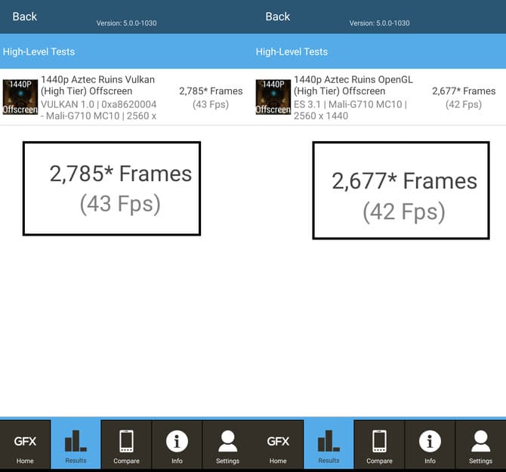506x472 pixels.
Task: Click the version text in the left panel
Action: pyautogui.click(x=127, y=23)
